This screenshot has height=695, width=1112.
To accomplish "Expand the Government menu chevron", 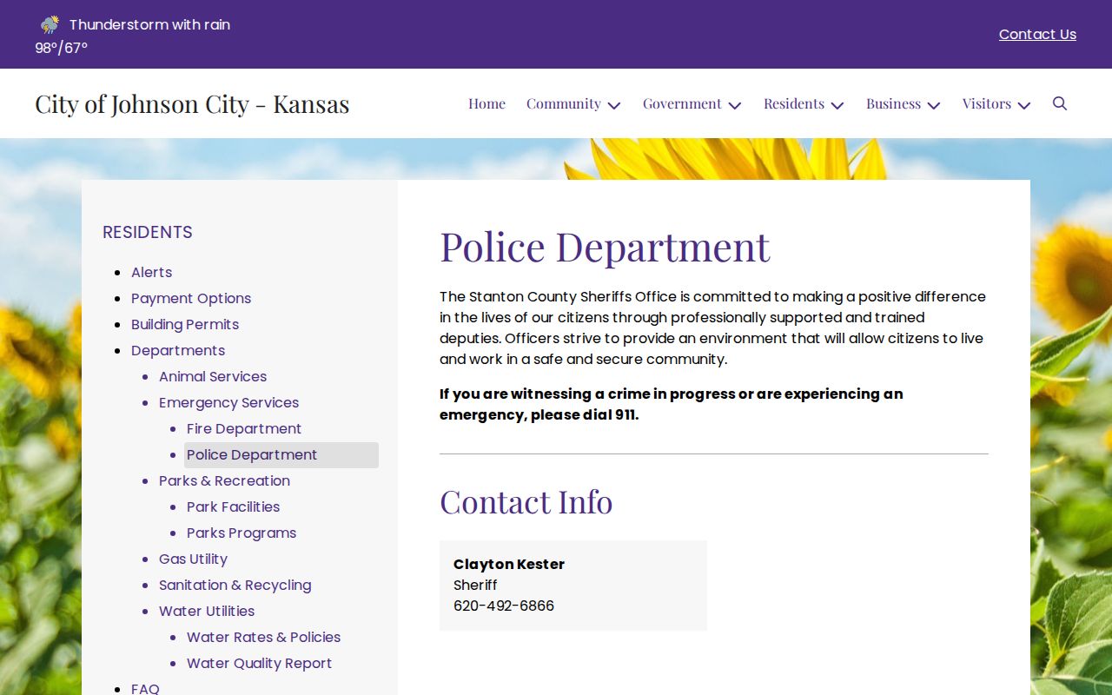I will [x=735, y=105].
